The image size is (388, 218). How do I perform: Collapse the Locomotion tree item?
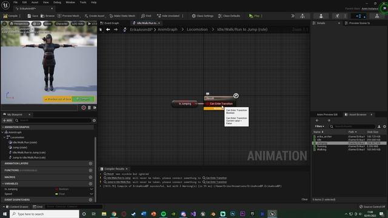click(4, 137)
